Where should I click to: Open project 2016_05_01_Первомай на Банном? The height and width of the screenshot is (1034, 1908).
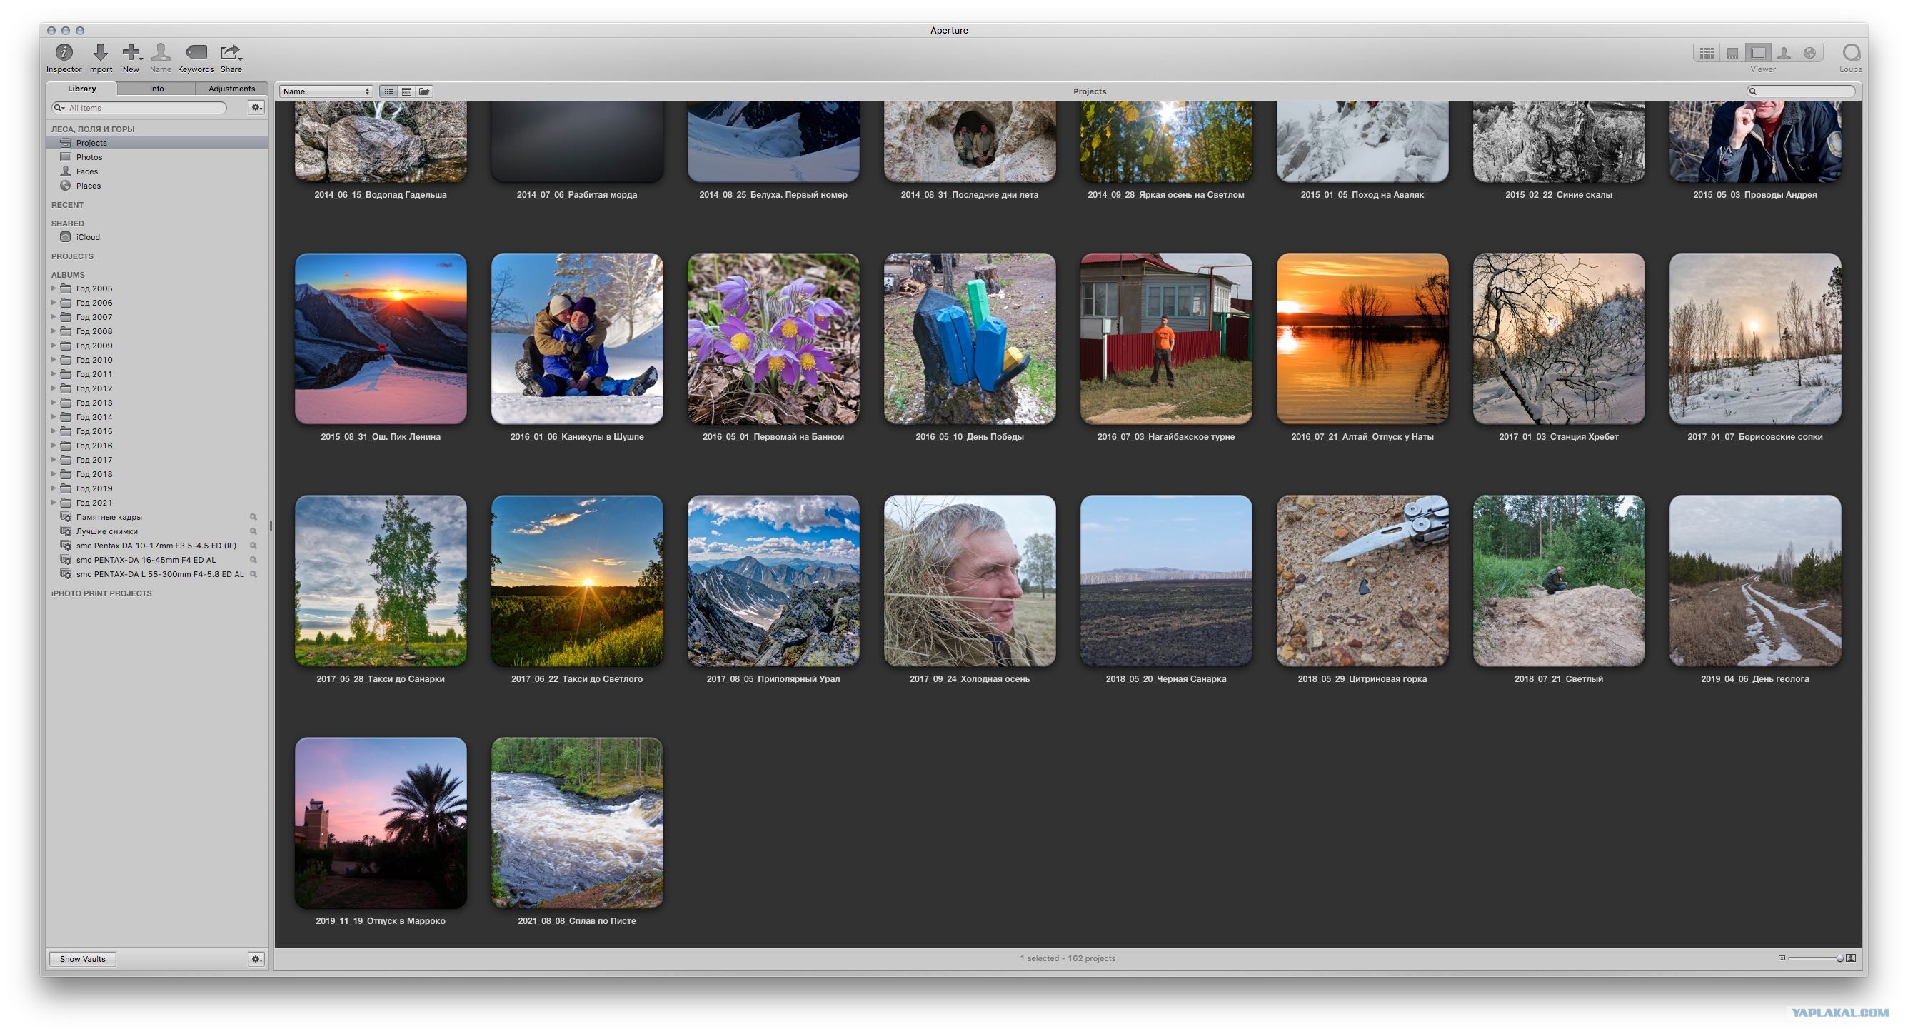[x=773, y=338]
